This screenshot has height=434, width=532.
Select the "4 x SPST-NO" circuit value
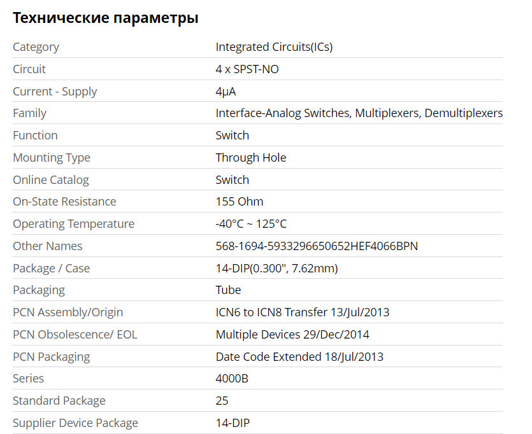247,69
